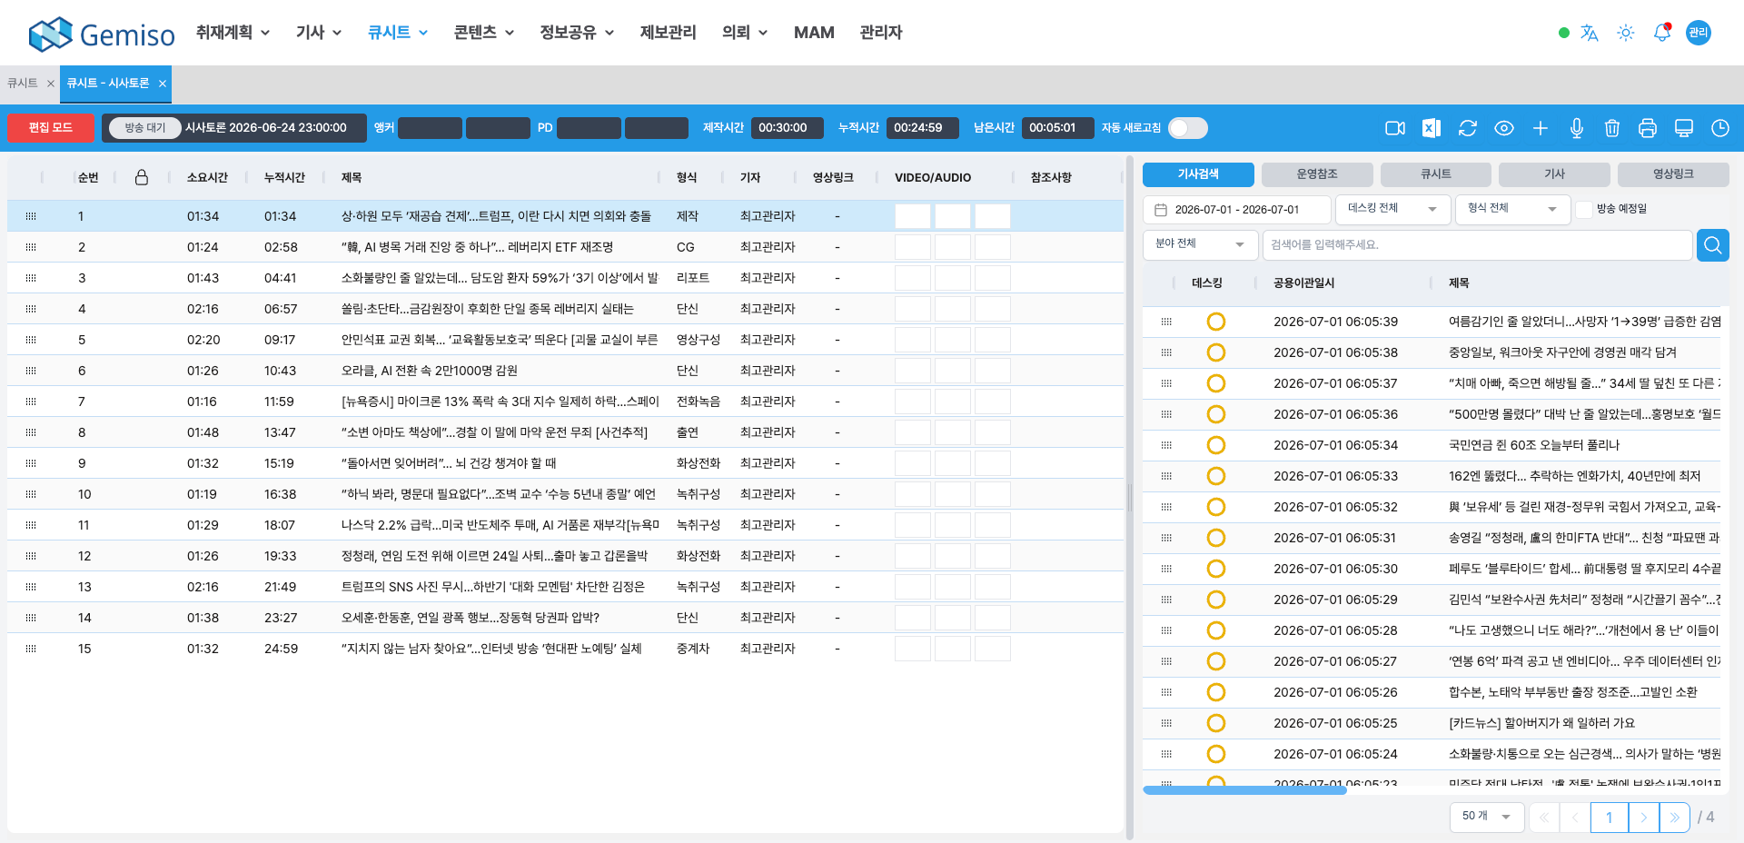This screenshot has width=1744, height=843.
Task: Click the monitor display icon in the toolbar
Action: point(1684,128)
